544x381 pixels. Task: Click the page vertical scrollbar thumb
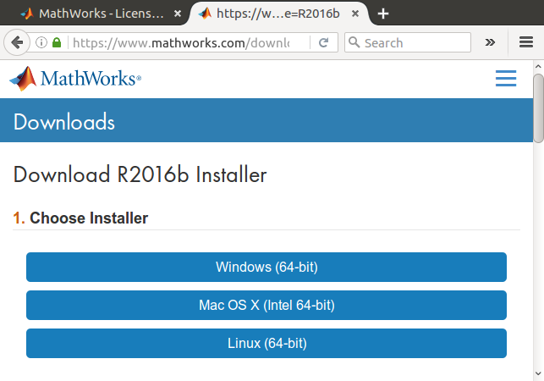pos(538,108)
